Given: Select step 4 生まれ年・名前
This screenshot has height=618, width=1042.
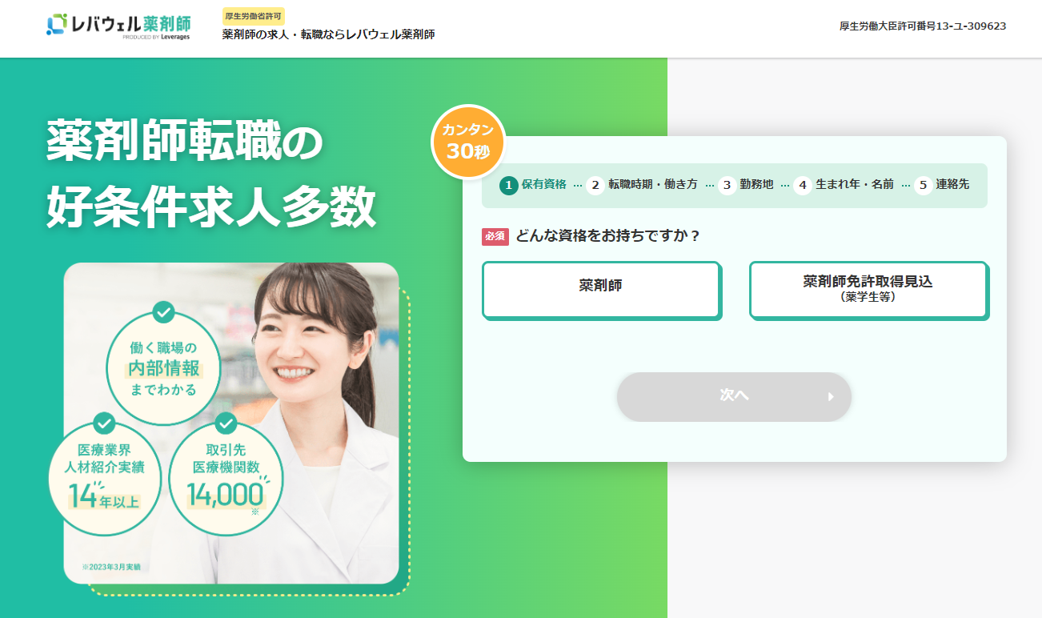Looking at the screenshot, I should click(x=844, y=185).
